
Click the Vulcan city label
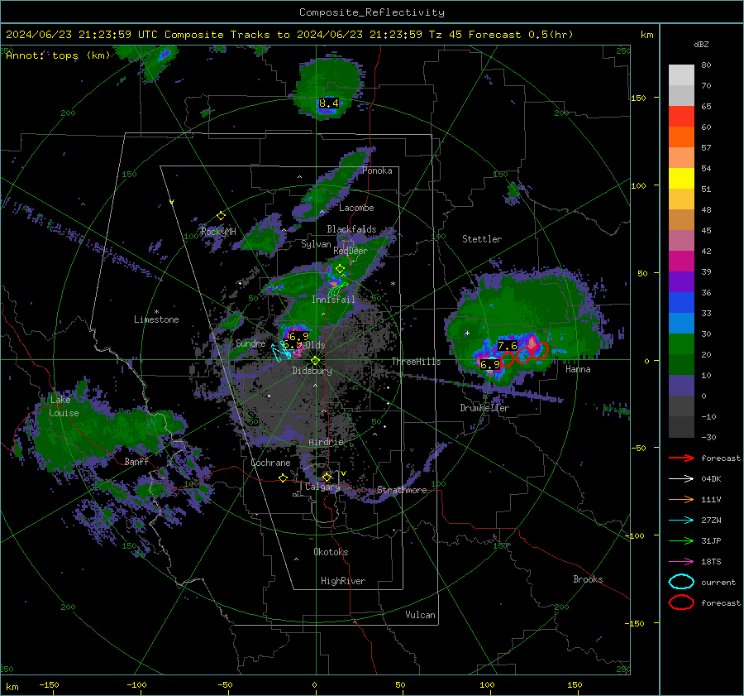[420, 615]
